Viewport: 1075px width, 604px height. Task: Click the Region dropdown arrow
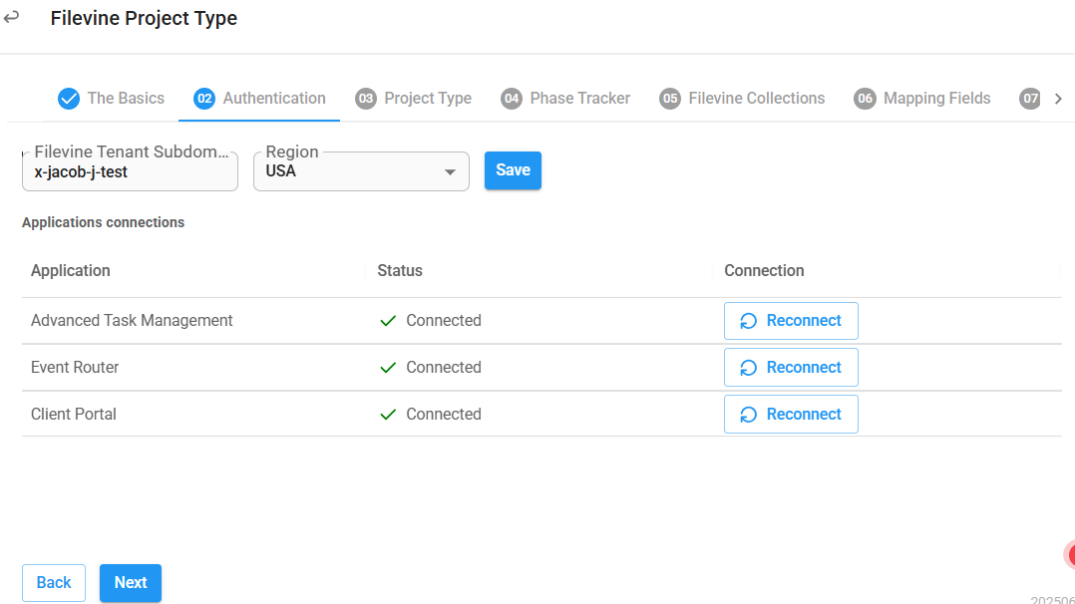pyautogui.click(x=450, y=172)
